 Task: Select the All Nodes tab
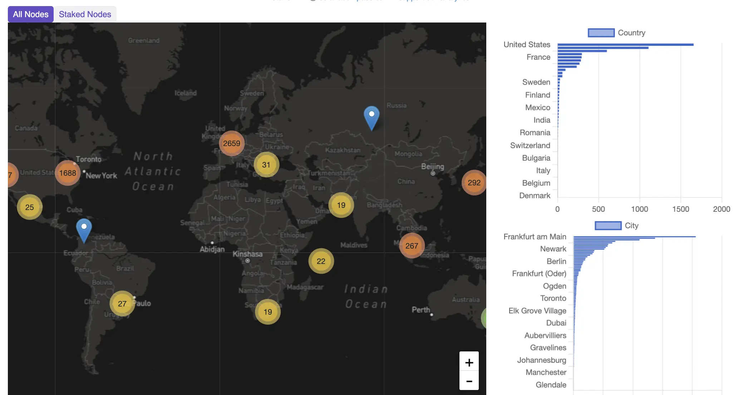30,14
